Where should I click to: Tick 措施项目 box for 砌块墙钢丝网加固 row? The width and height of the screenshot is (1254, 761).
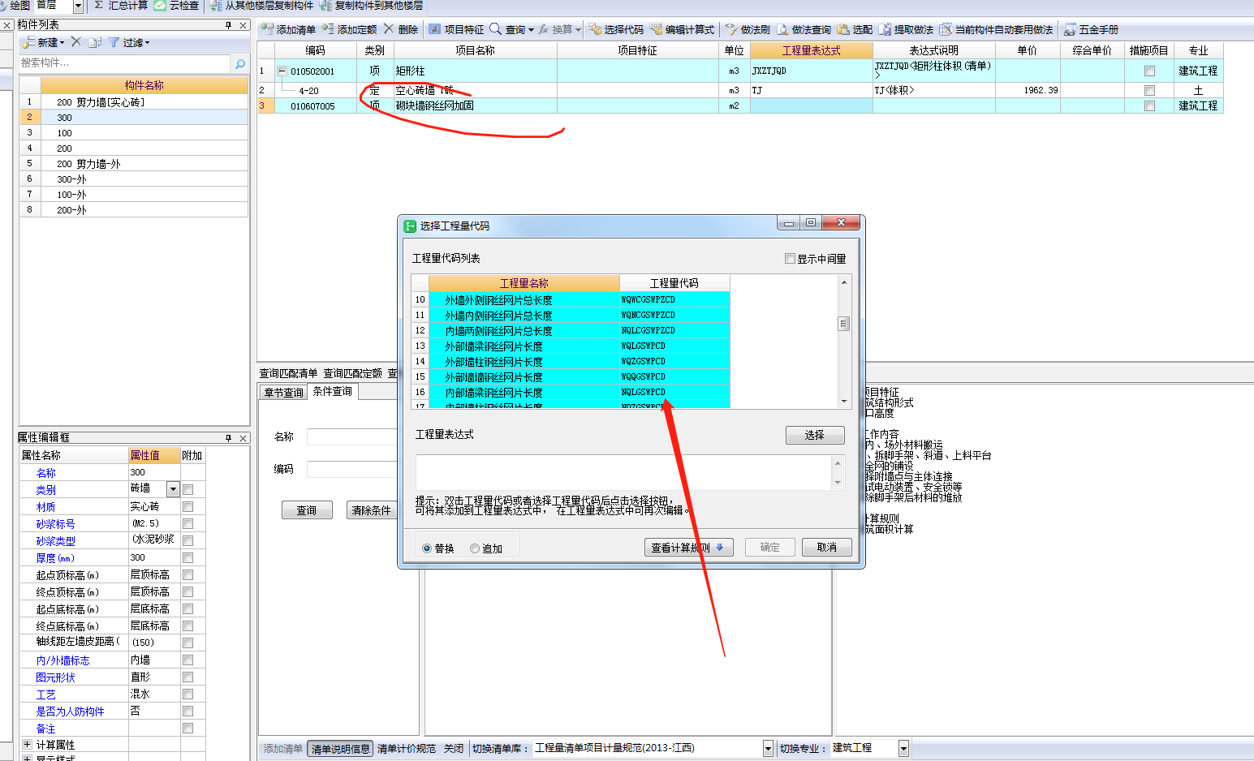[1149, 106]
